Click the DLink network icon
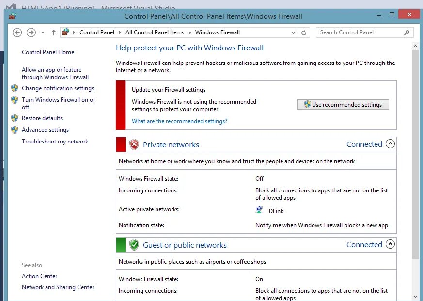Image resolution: width=423 pixels, height=301 pixels. [259, 210]
